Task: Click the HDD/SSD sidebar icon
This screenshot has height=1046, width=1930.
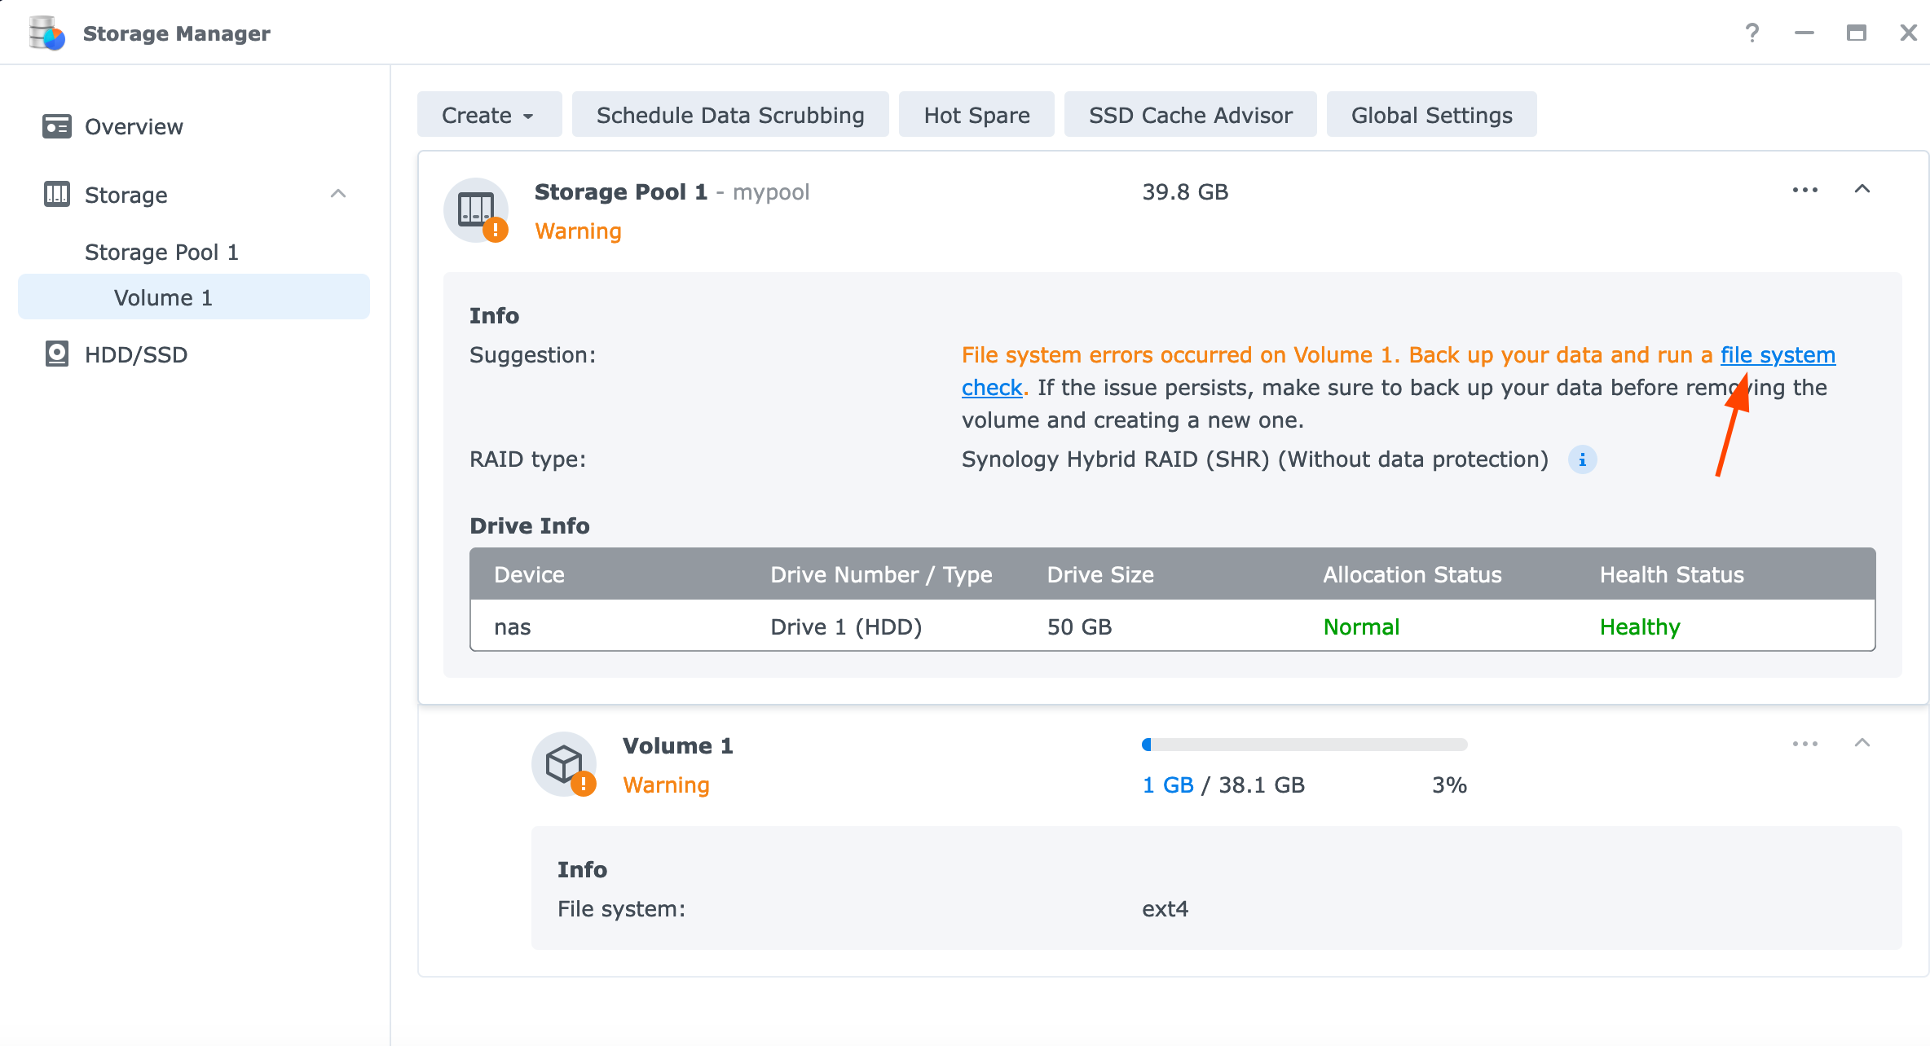Action: coord(56,354)
